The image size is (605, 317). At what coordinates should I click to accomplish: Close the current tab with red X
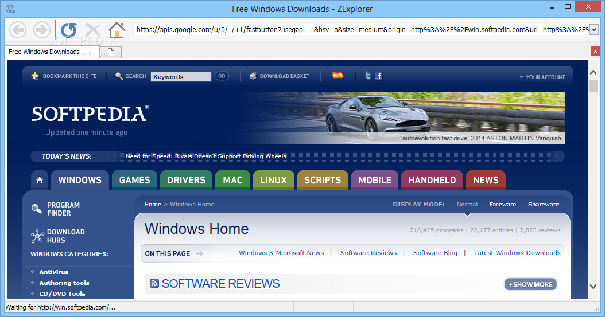click(595, 51)
